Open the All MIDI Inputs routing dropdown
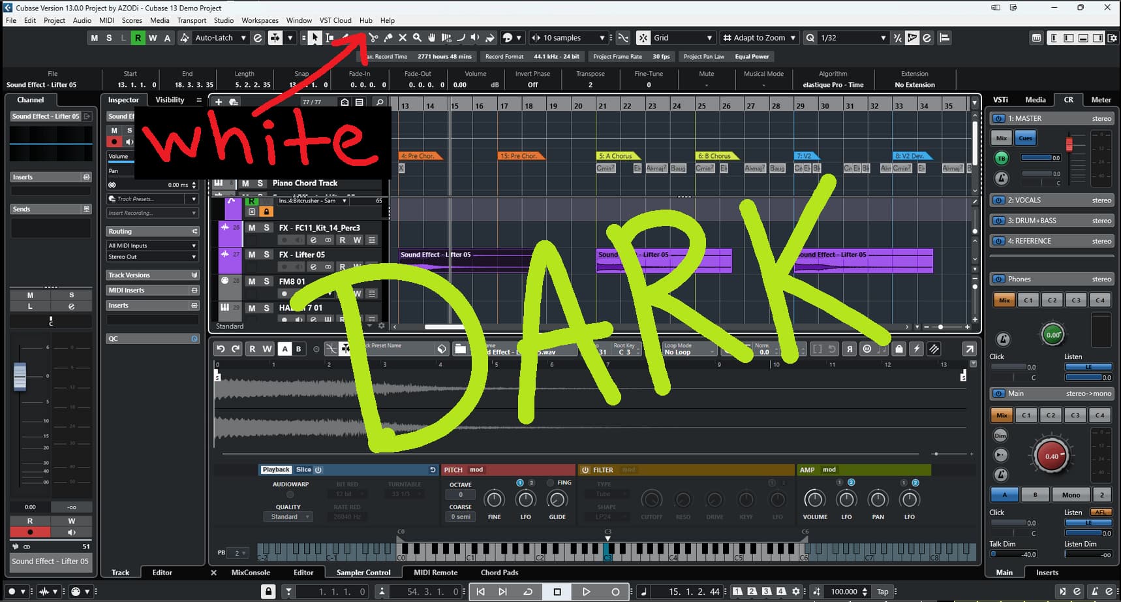 pyautogui.click(x=153, y=246)
